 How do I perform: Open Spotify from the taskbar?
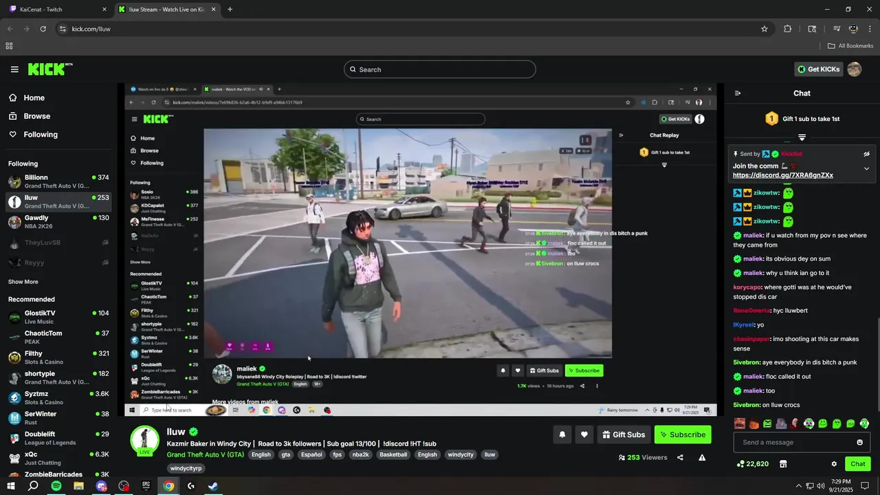click(56, 486)
